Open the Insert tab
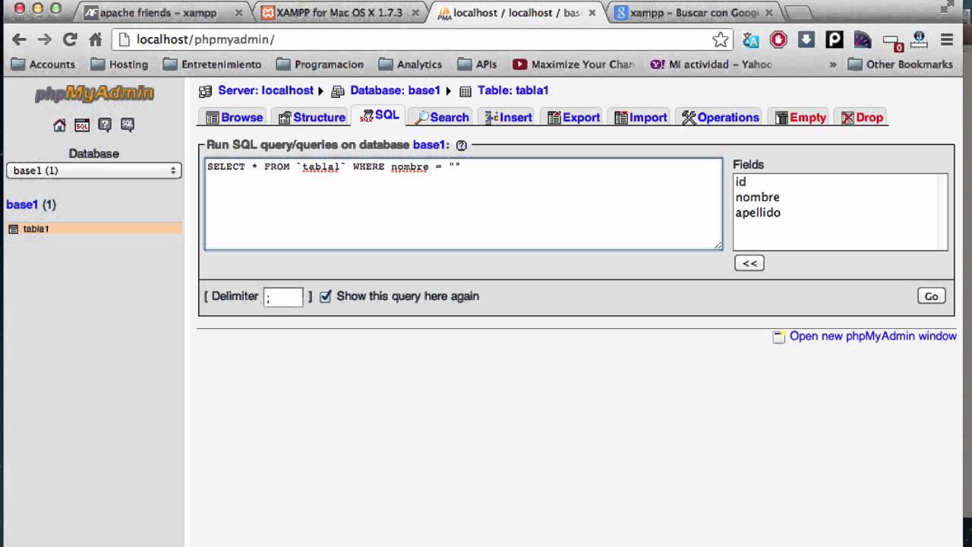This screenshot has height=547, width=972. [x=508, y=117]
